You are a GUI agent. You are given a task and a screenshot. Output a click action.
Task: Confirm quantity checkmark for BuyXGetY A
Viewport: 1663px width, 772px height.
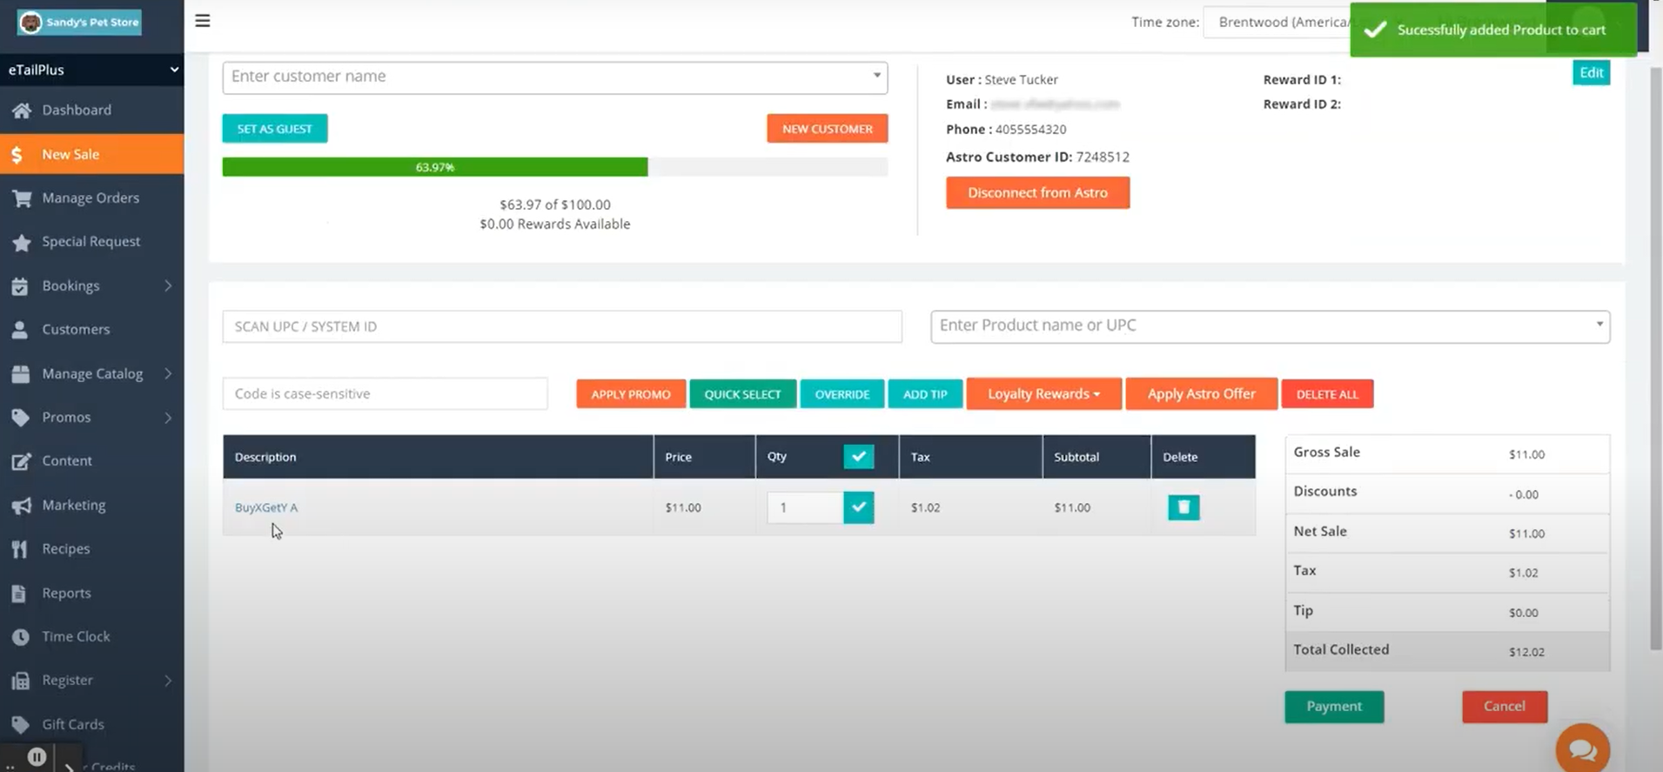[x=858, y=507]
